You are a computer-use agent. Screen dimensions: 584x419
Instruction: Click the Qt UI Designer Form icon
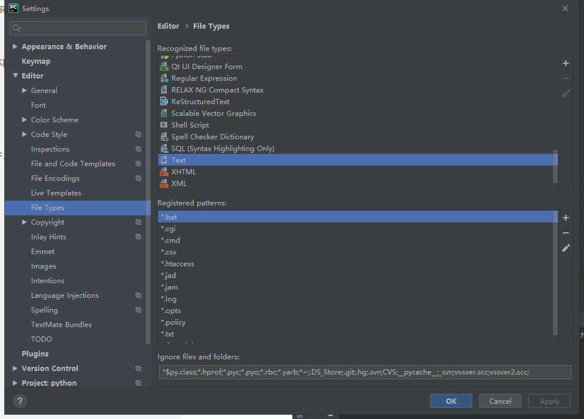(x=164, y=67)
